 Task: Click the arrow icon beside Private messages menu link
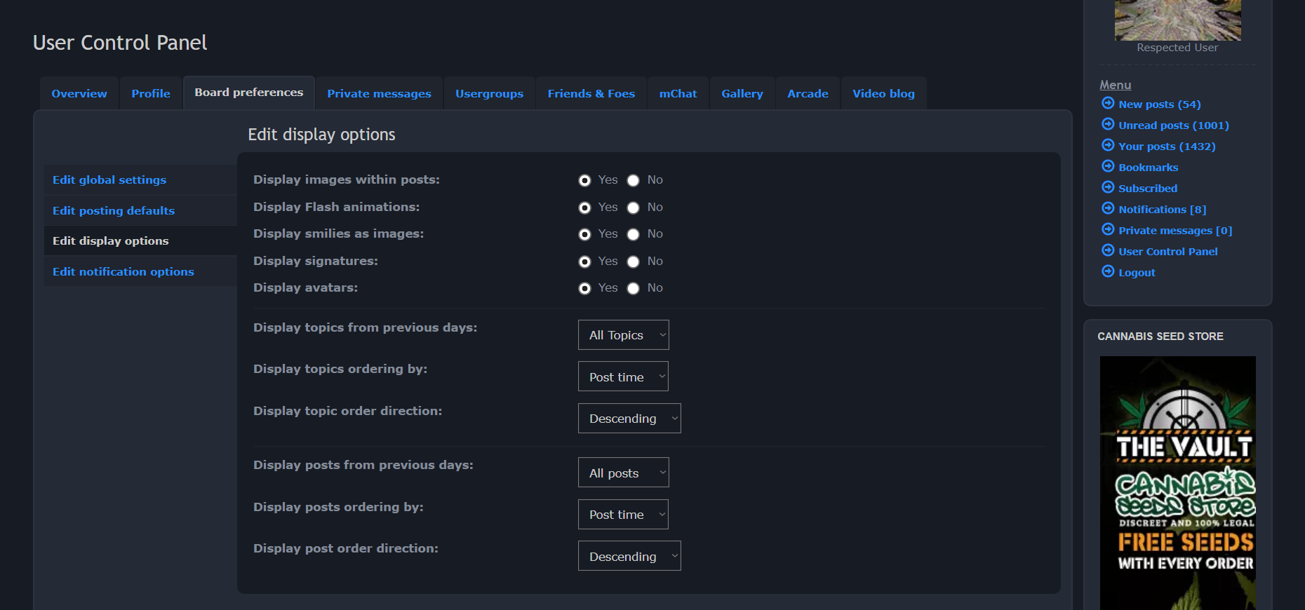point(1108,229)
